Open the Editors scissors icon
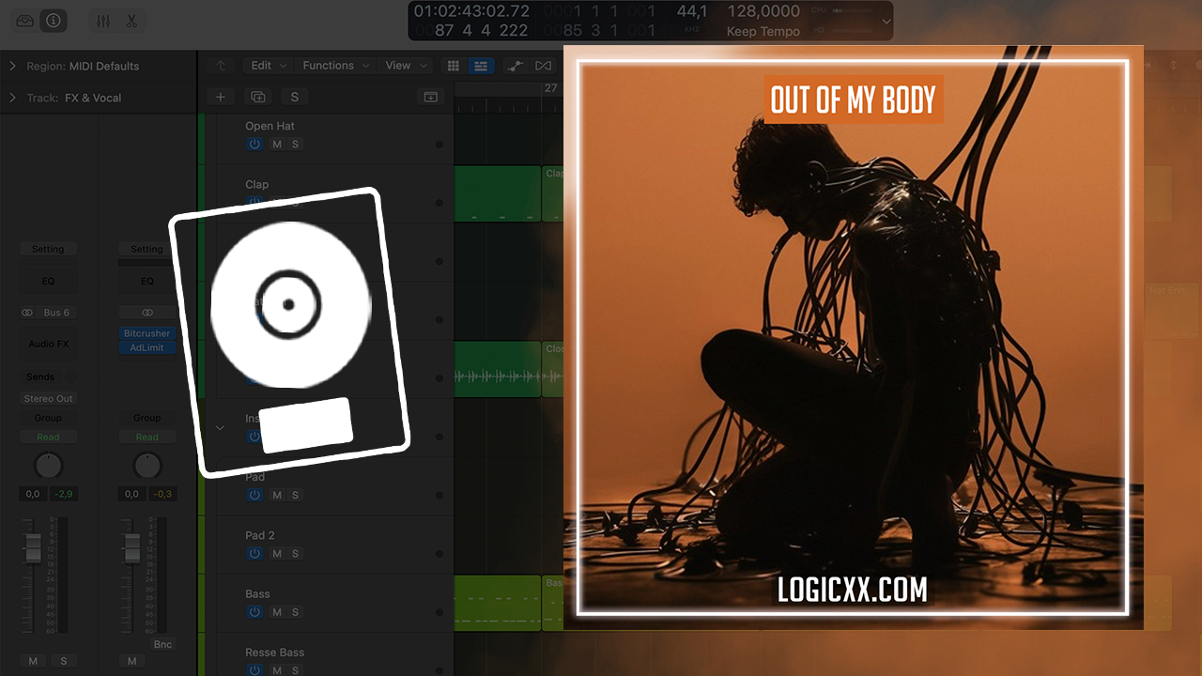This screenshot has height=676, width=1202. [x=131, y=21]
